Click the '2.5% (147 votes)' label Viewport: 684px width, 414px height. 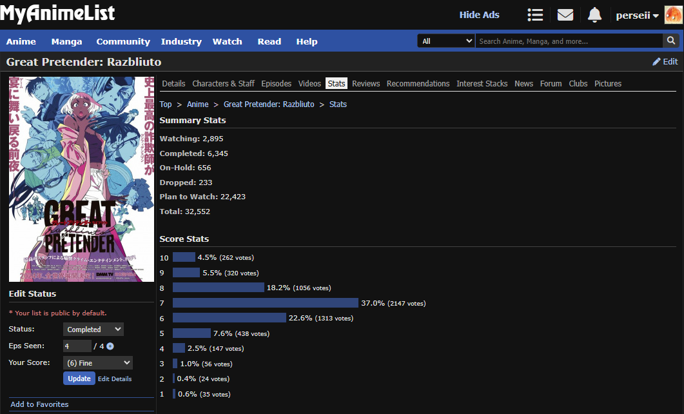coord(215,348)
